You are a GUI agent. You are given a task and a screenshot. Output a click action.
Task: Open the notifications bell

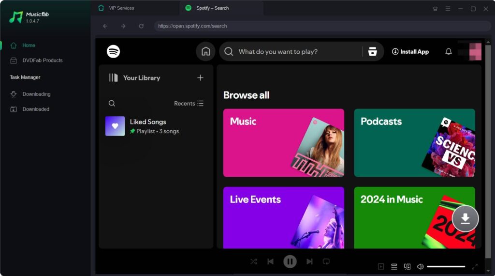pos(449,51)
